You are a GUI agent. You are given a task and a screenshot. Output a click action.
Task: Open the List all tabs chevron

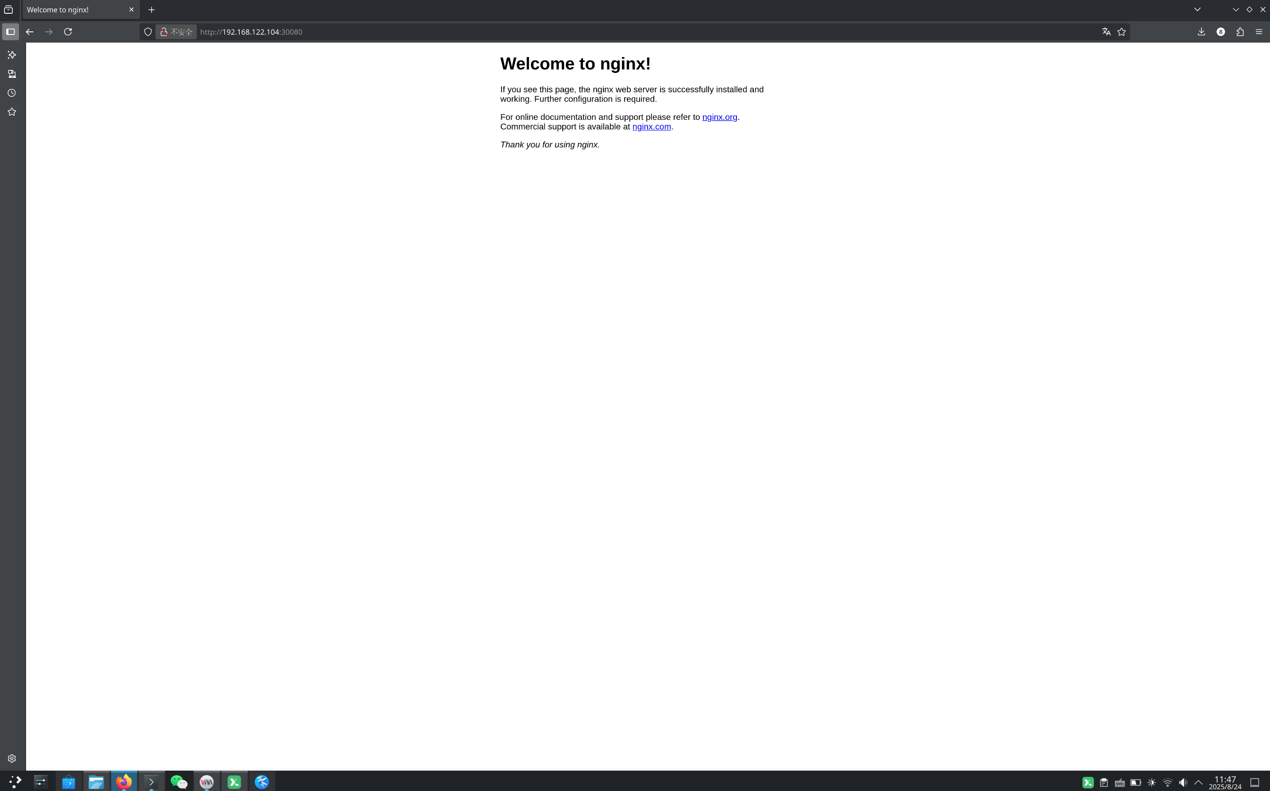1197,9
